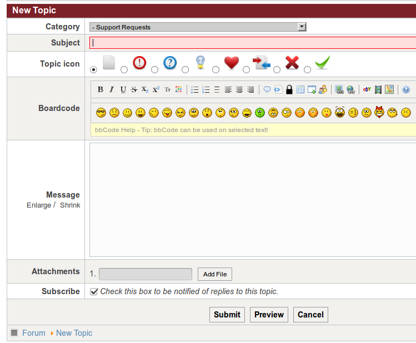
Task: Select the red exclamation topic icon
Action: click(124, 70)
